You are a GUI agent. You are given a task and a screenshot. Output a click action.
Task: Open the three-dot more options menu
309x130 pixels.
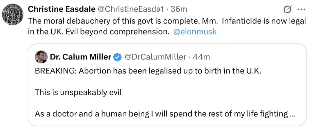coord(301,10)
